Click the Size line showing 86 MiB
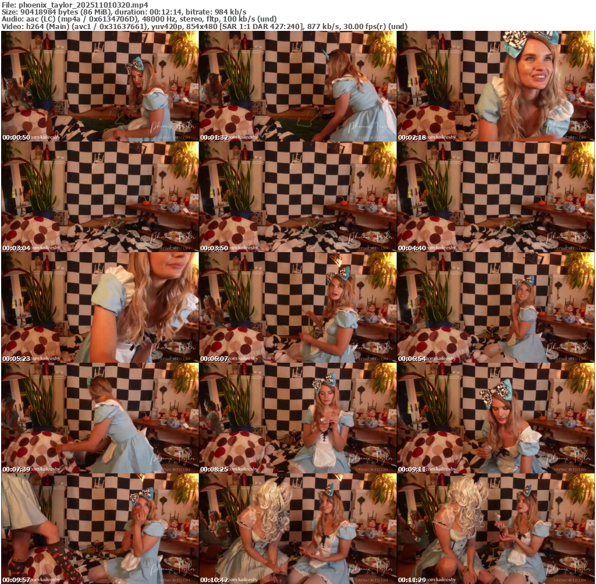Viewport: 596px width, 584px height. click(124, 12)
